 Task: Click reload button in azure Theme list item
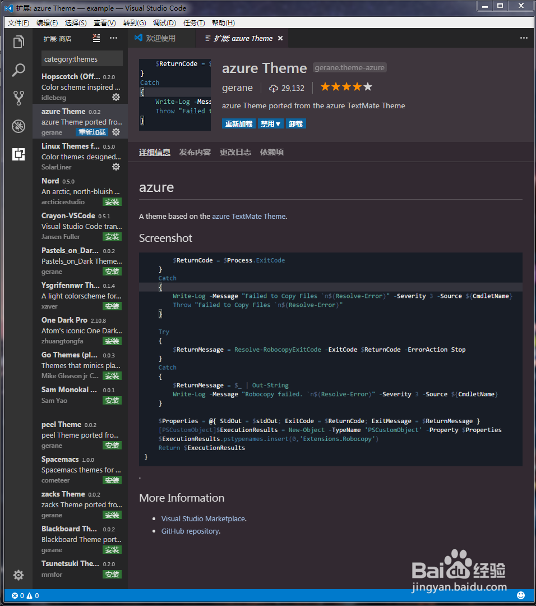(x=92, y=132)
